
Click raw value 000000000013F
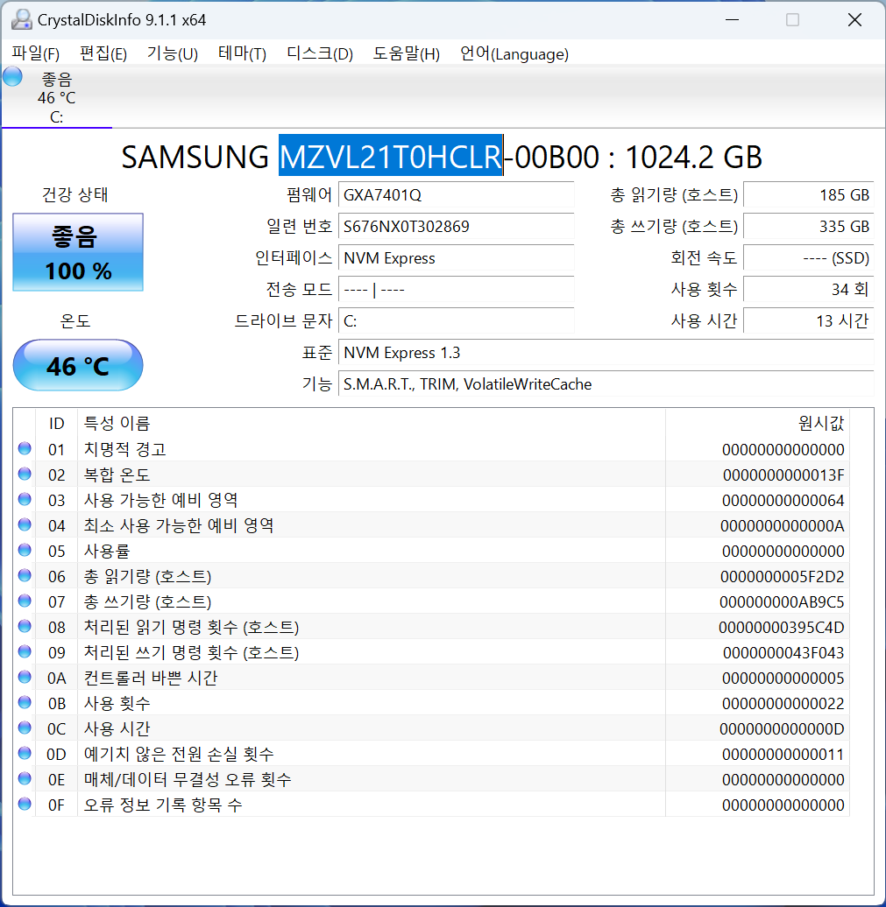point(783,475)
